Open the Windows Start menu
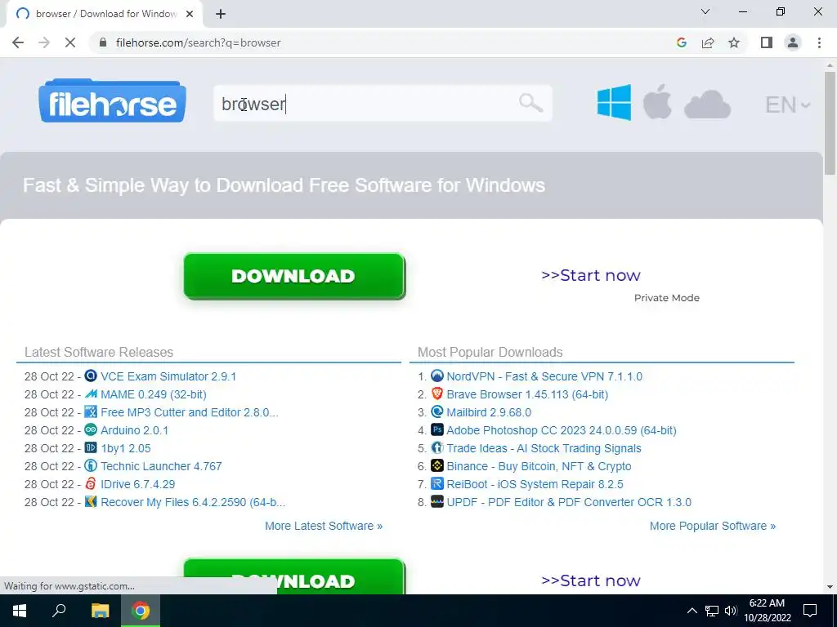This screenshot has height=627, width=837. point(20,611)
